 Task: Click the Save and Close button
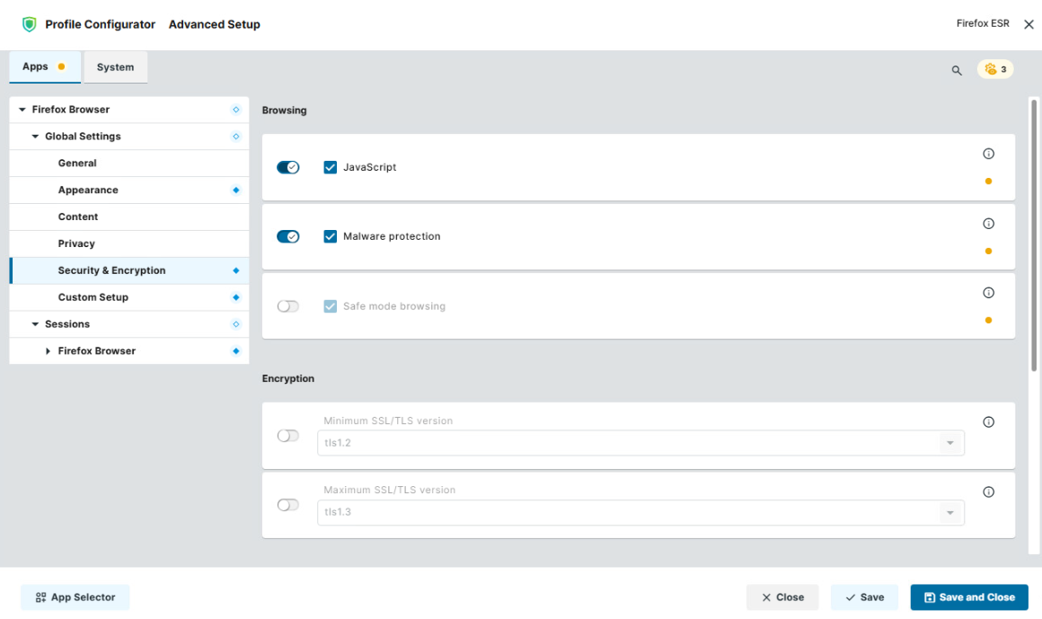(969, 597)
